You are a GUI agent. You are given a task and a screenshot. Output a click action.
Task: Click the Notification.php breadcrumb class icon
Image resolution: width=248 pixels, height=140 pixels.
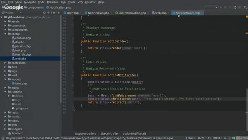click(x=48, y=7)
